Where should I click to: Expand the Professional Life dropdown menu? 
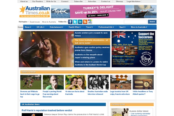click(106, 27)
